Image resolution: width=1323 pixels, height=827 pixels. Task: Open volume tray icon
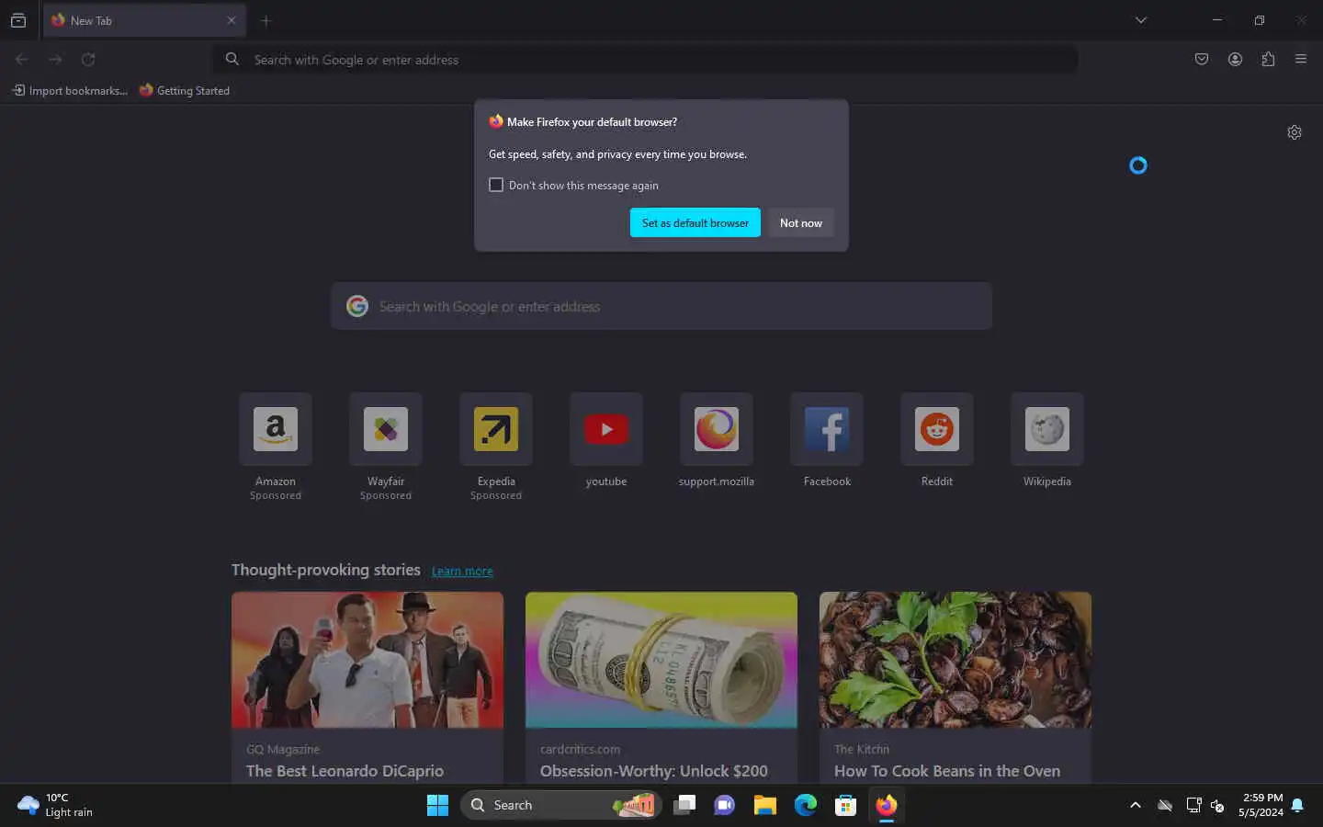click(1217, 805)
